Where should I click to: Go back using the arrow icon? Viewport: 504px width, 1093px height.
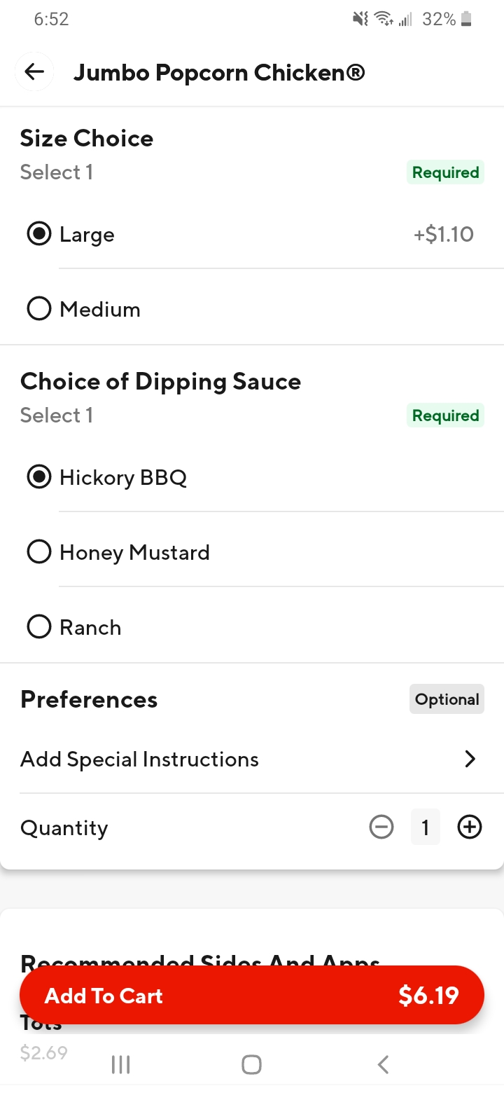coord(34,71)
